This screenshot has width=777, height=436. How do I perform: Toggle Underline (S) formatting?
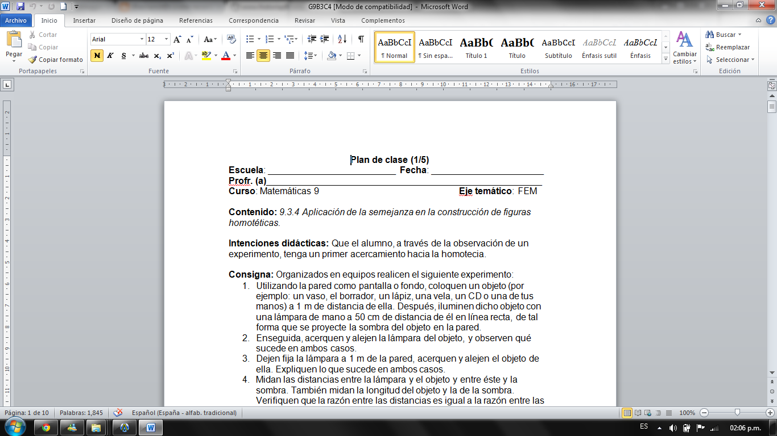coord(123,56)
